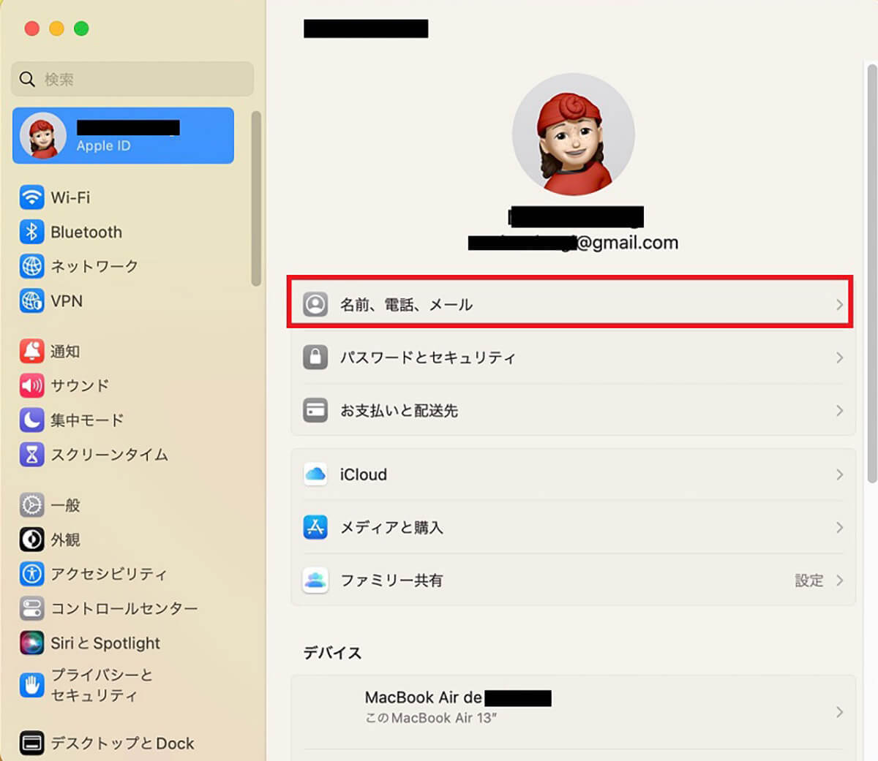This screenshot has width=878, height=761.
Task: Open the 集中モード moon icon
Action: click(x=31, y=420)
